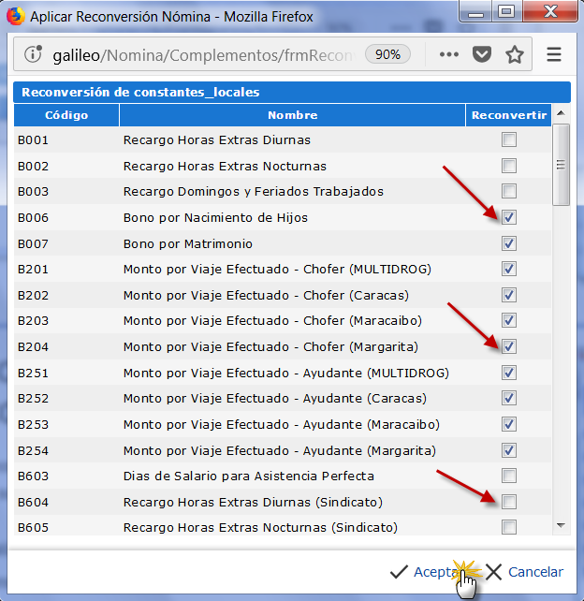Image resolution: width=584 pixels, height=601 pixels.
Task: Uncheck Reconvertir for B254 Ayudante (Margarita)
Action: pyautogui.click(x=509, y=450)
